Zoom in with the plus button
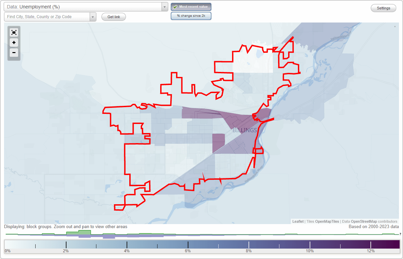This screenshot has height=259, width=403. pos(14,43)
